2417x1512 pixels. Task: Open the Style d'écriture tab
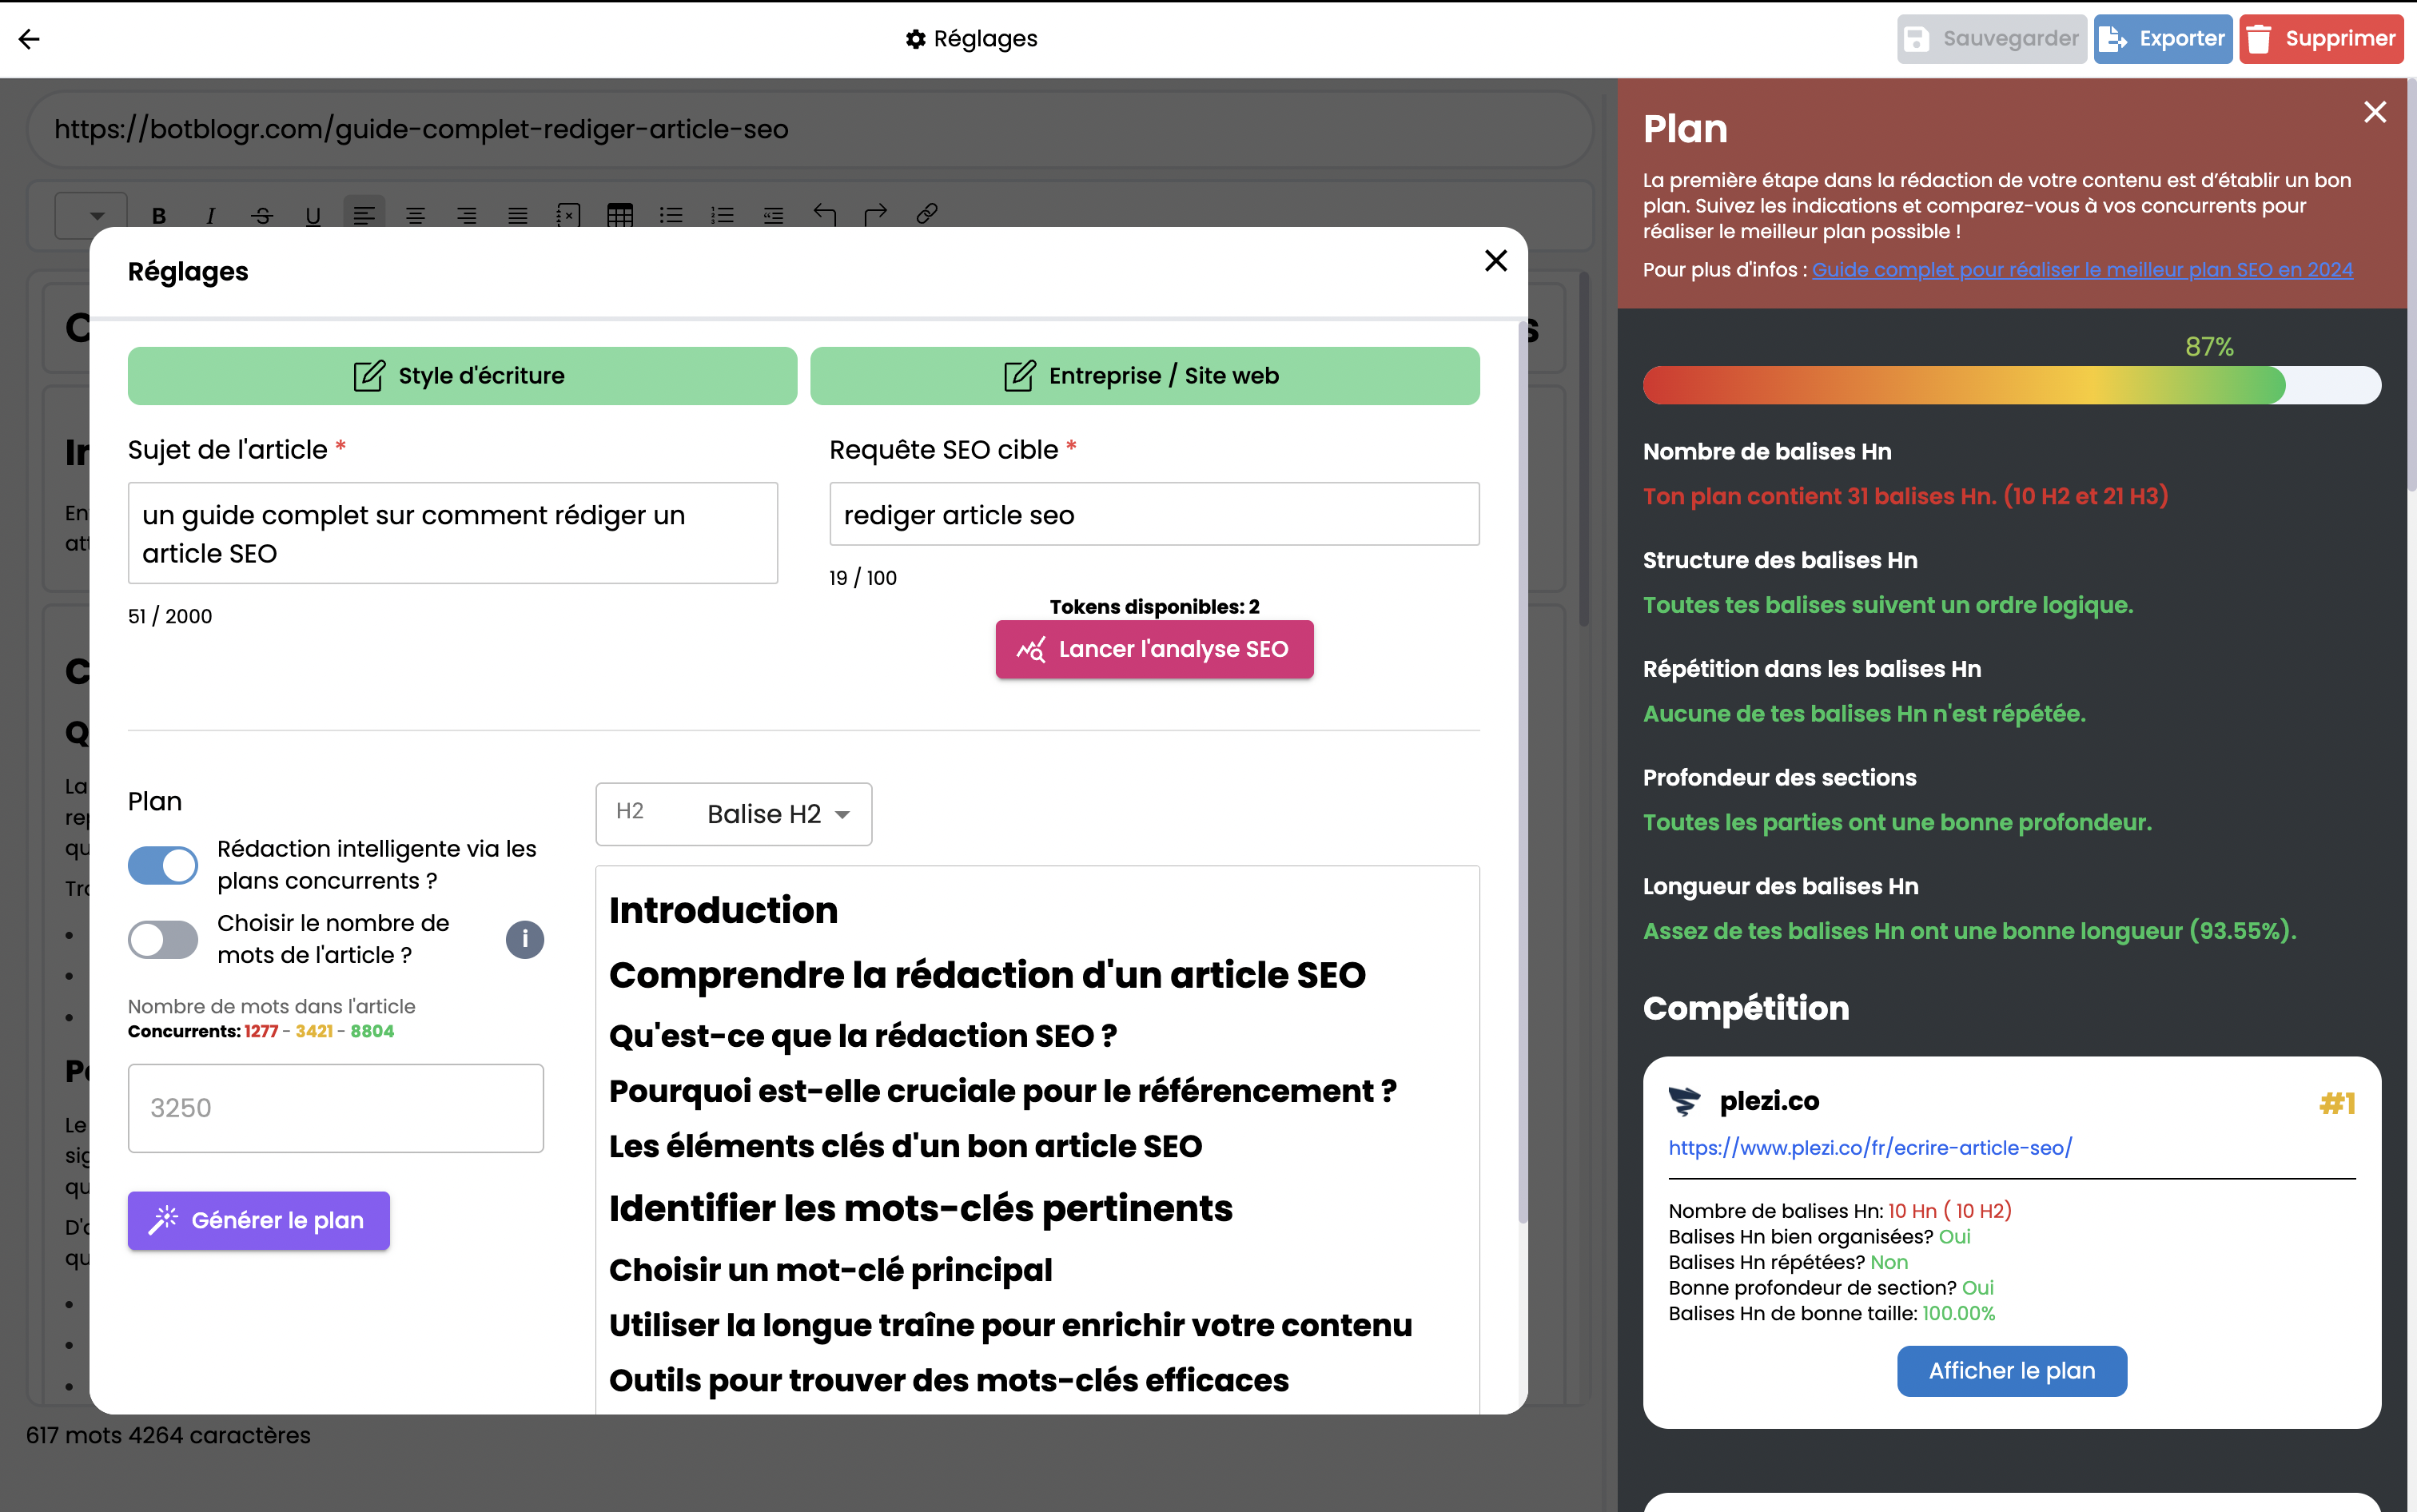(x=462, y=376)
